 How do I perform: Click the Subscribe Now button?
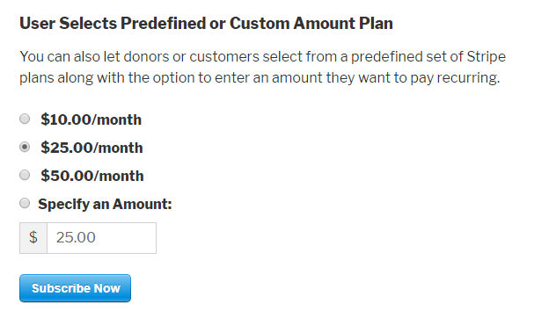tap(76, 288)
